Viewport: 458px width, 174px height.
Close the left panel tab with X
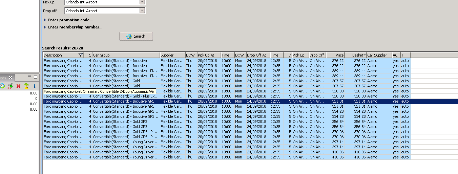[x=11, y=78]
